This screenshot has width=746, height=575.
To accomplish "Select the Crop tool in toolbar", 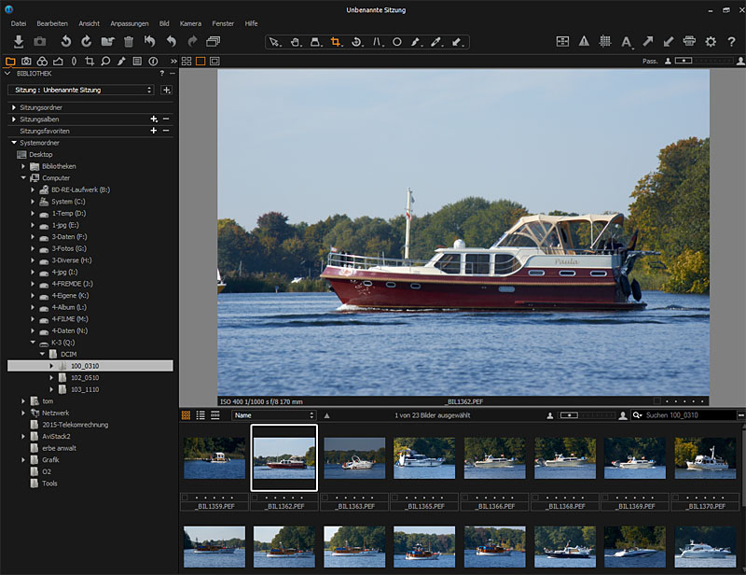I will [336, 42].
